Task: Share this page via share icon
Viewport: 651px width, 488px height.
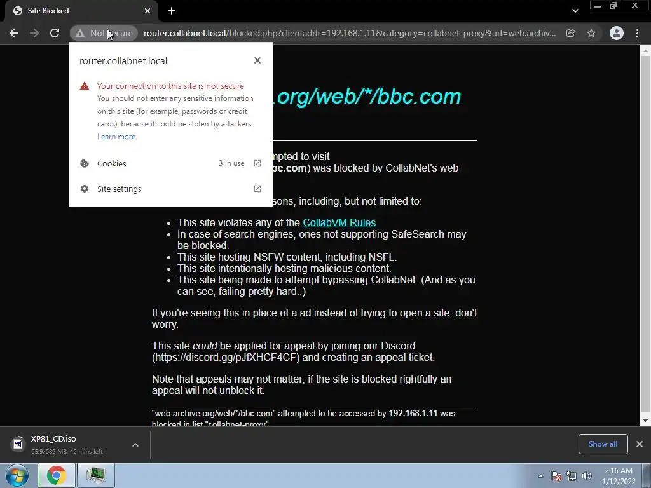Action: coord(571,33)
